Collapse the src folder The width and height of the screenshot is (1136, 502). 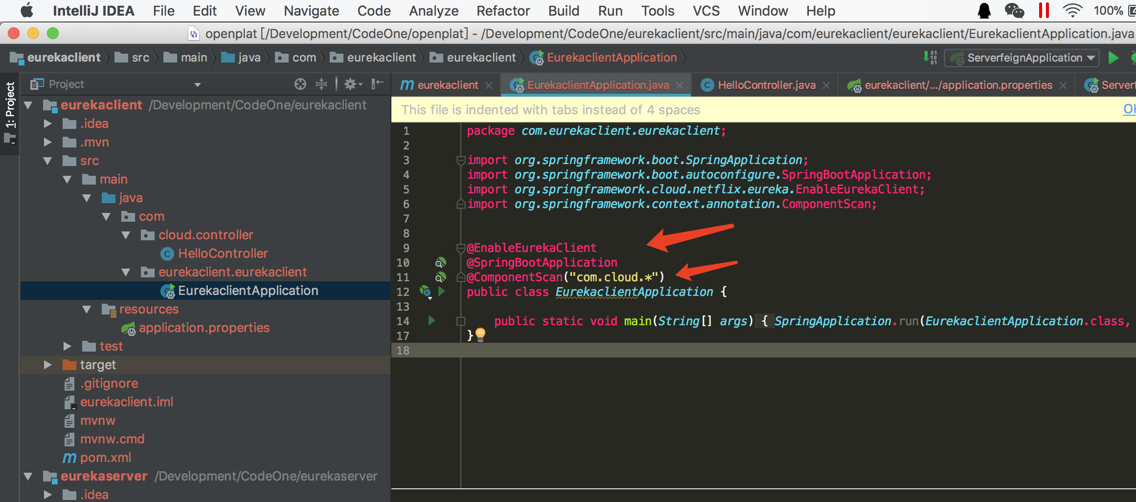pyautogui.click(x=47, y=161)
